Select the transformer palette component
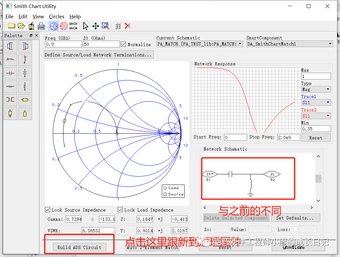Viewport: 340px width, 257px height. pyautogui.click(x=10, y=100)
